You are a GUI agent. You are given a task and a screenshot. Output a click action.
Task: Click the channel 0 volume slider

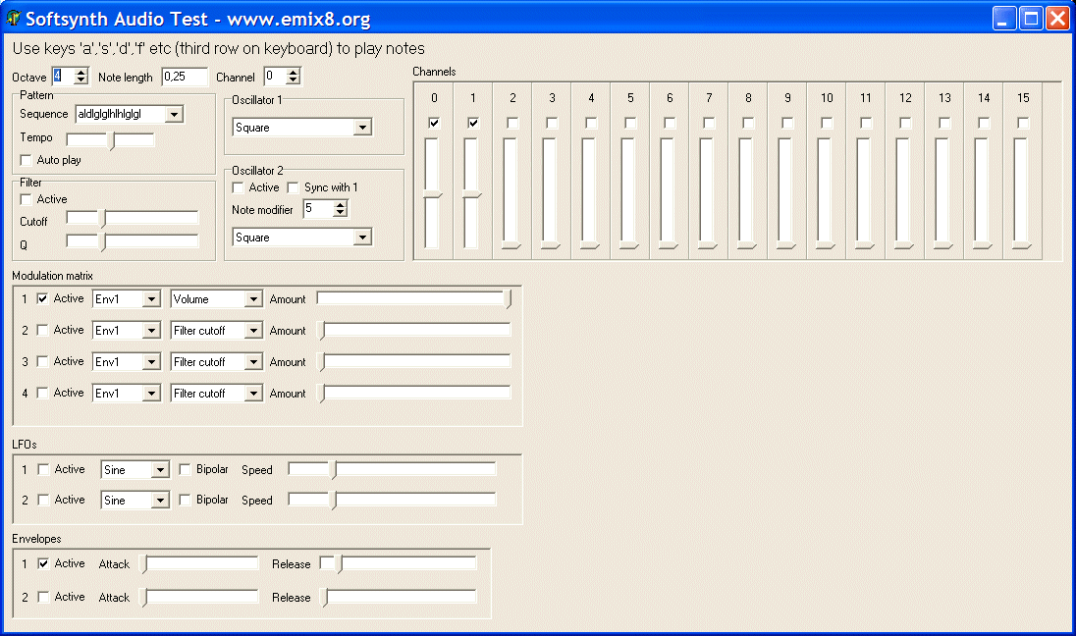point(432,193)
